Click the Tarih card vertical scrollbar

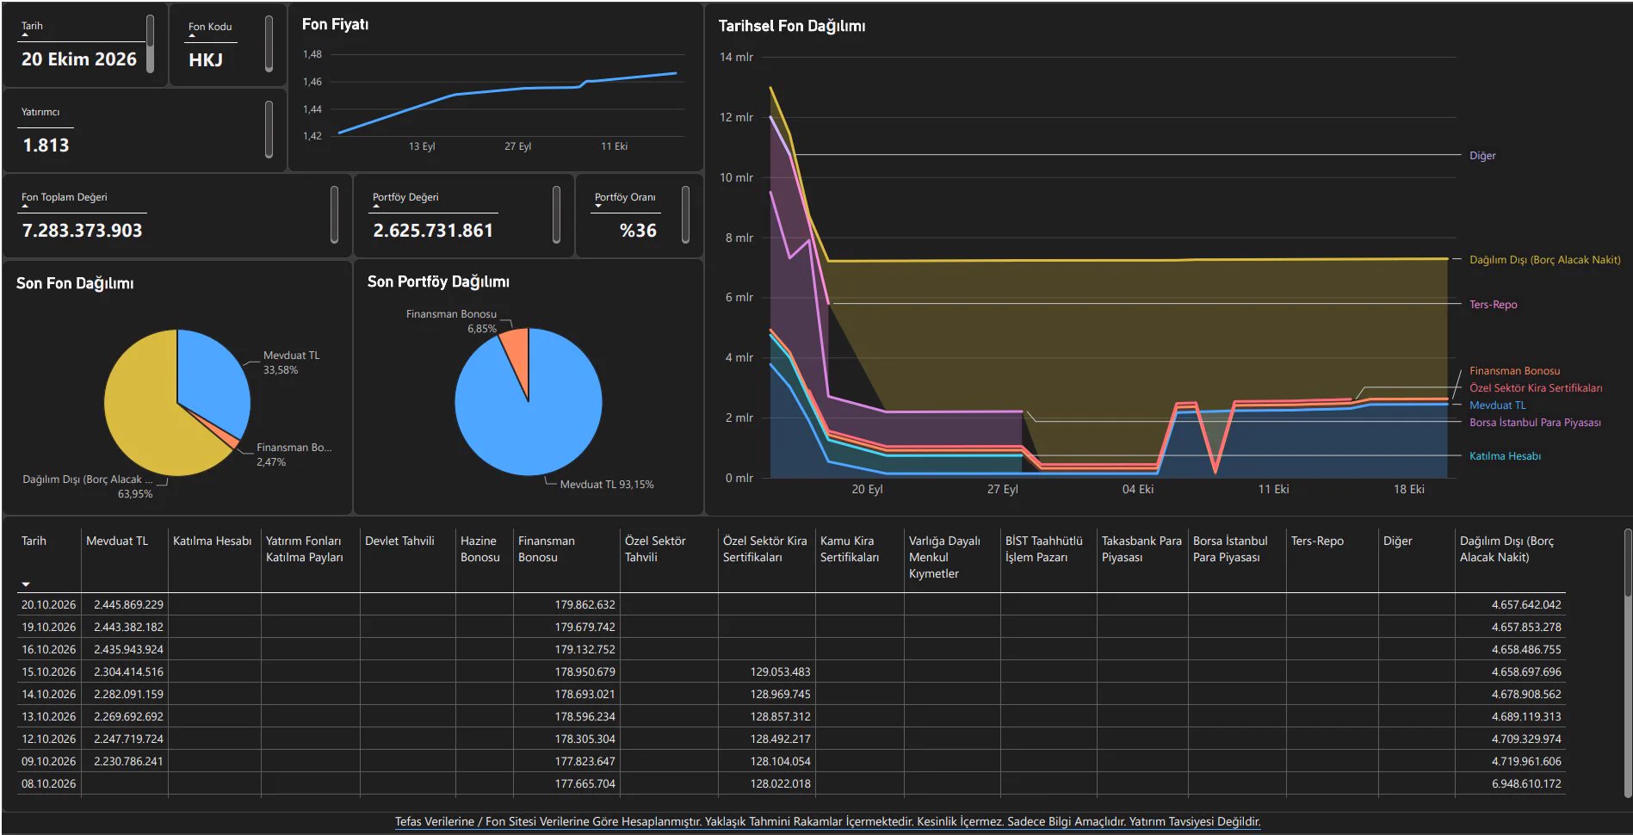(150, 44)
